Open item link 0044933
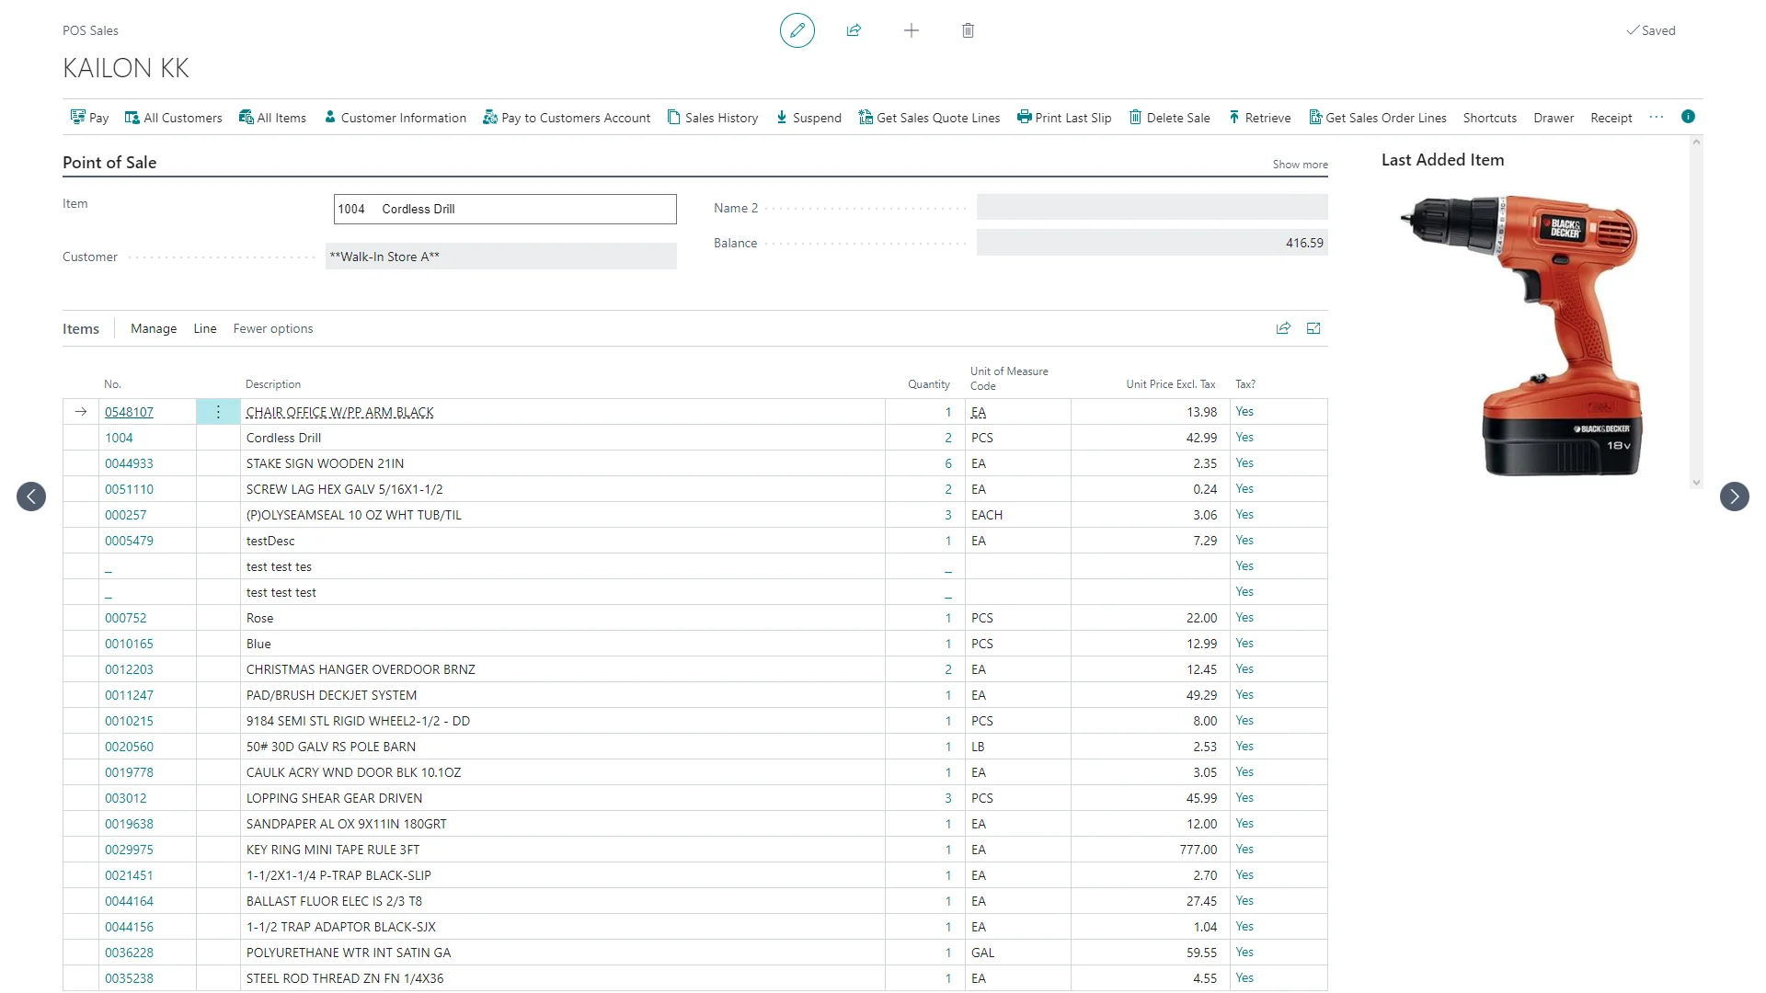The height and width of the screenshot is (993, 1766). tap(129, 463)
